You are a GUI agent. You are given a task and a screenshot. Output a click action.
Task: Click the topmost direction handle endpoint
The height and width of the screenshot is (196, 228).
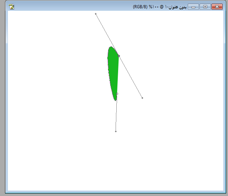click(x=96, y=14)
